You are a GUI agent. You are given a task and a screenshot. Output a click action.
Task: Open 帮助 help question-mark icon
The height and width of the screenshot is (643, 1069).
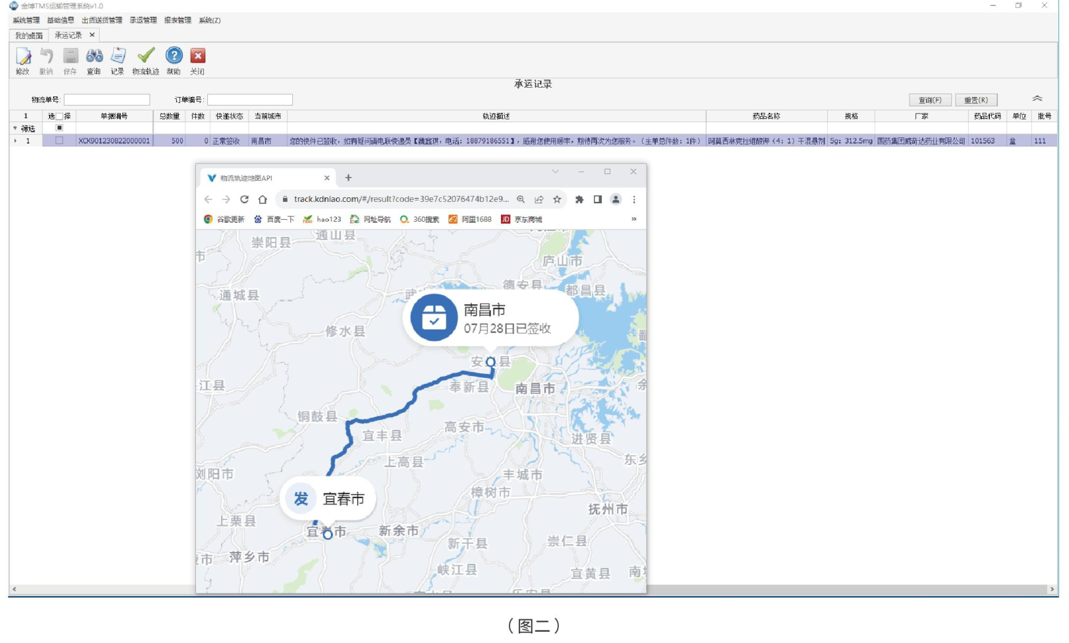tap(173, 57)
